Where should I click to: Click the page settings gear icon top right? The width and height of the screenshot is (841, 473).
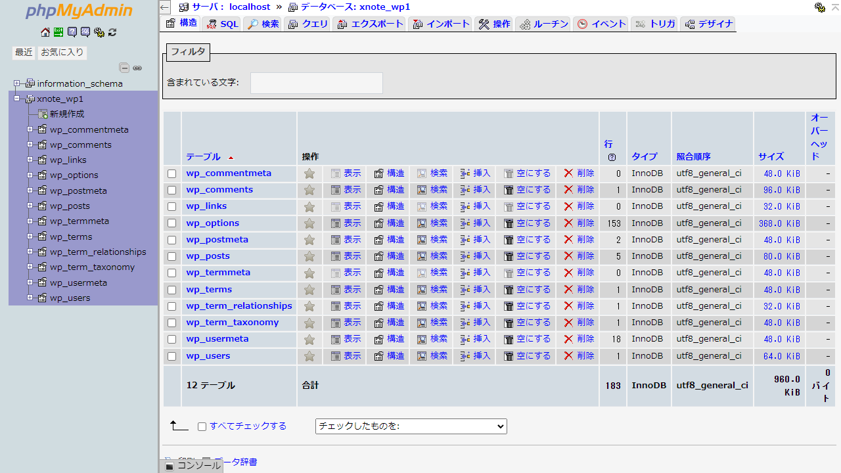pyautogui.click(x=819, y=7)
